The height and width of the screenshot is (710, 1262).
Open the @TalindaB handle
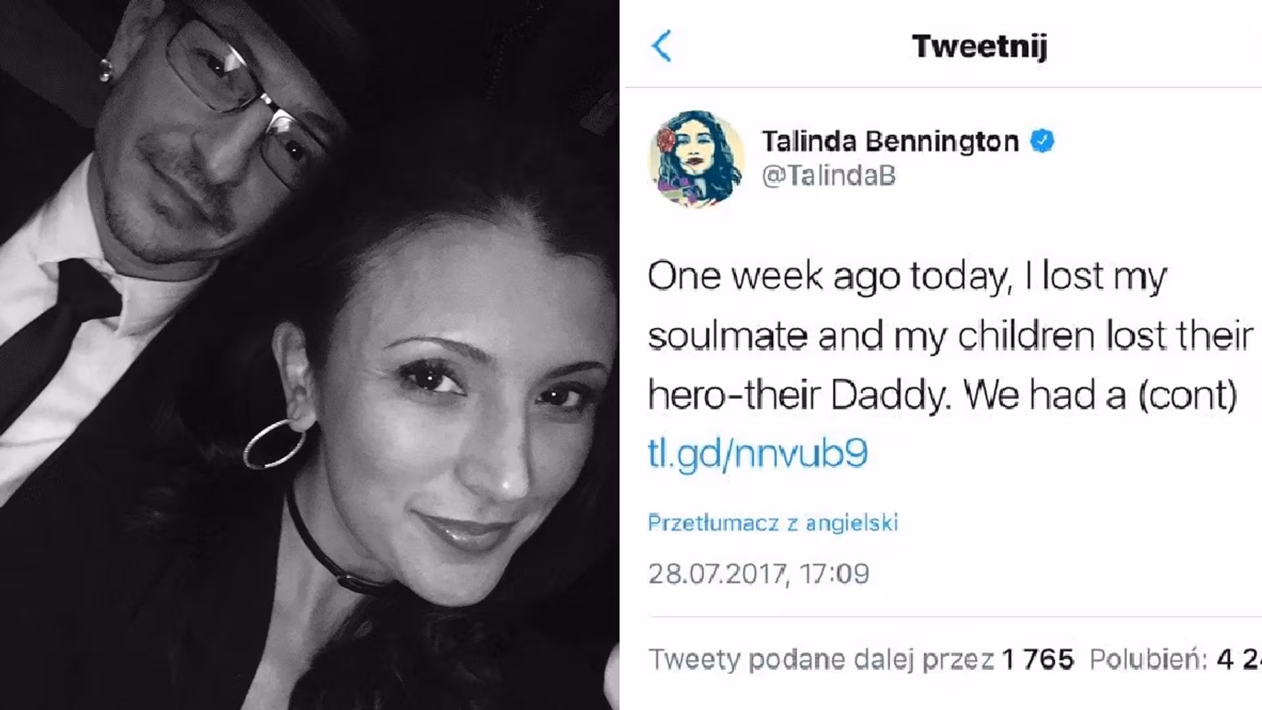(x=828, y=176)
